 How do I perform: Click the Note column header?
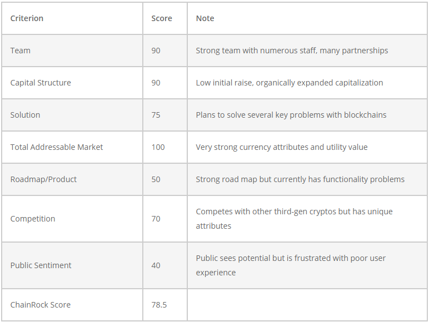(204, 18)
